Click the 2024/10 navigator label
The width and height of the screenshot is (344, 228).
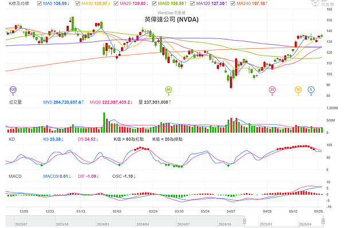pos(225,224)
